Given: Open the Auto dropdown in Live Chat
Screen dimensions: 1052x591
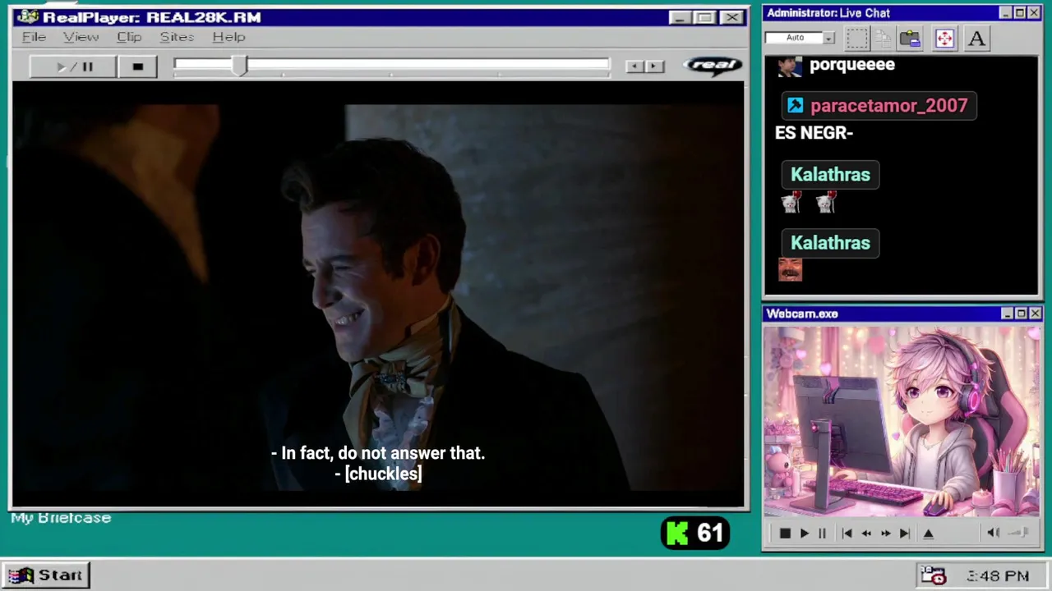Looking at the screenshot, I should coord(828,38).
